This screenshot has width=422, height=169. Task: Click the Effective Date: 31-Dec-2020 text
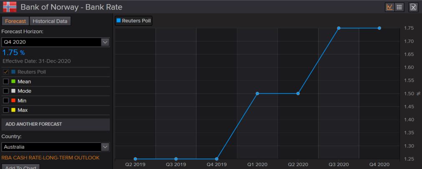(x=37, y=61)
